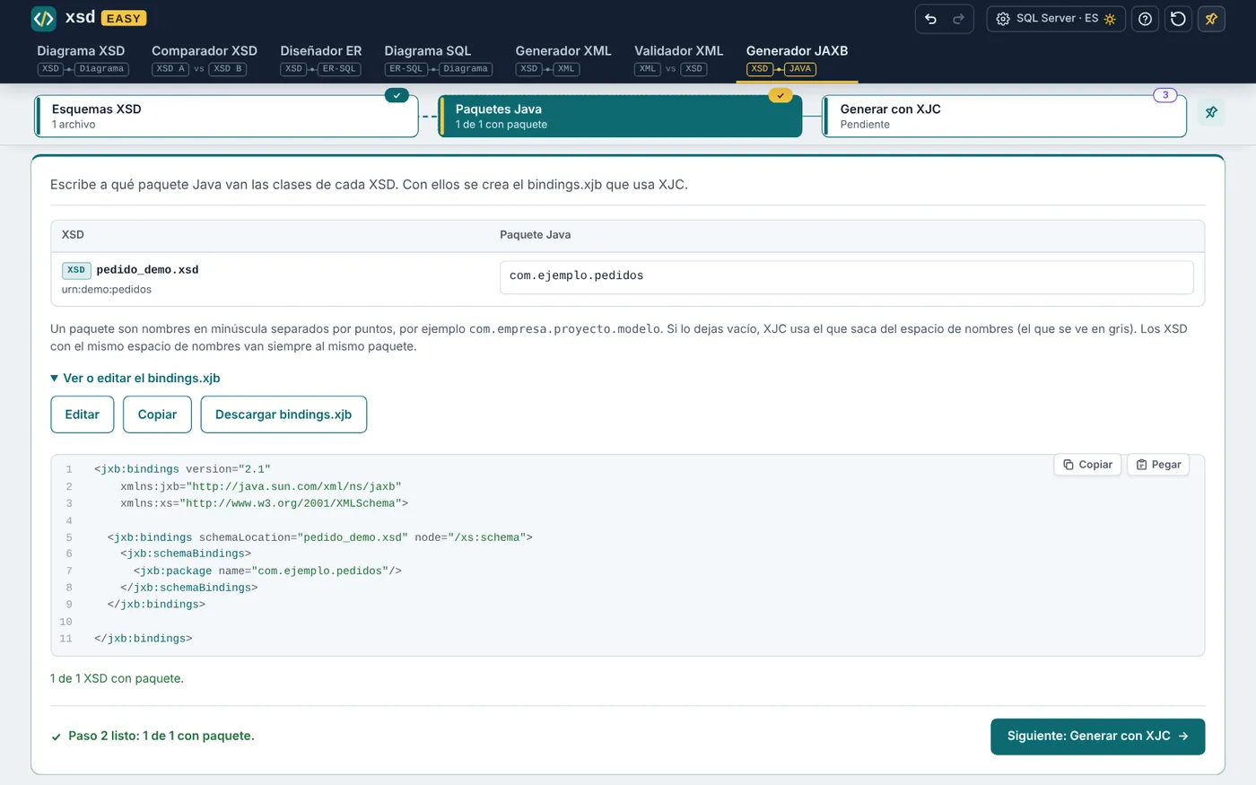The image size is (1256, 785).
Task: Open the Diagrama SQL tab
Action: [x=438, y=58]
